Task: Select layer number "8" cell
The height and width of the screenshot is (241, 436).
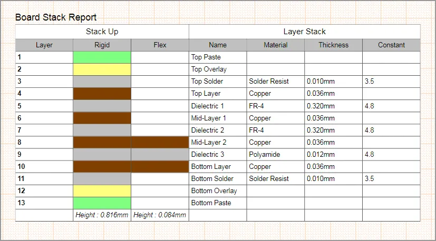Action: pyautogui.click(x=44, y=143)
